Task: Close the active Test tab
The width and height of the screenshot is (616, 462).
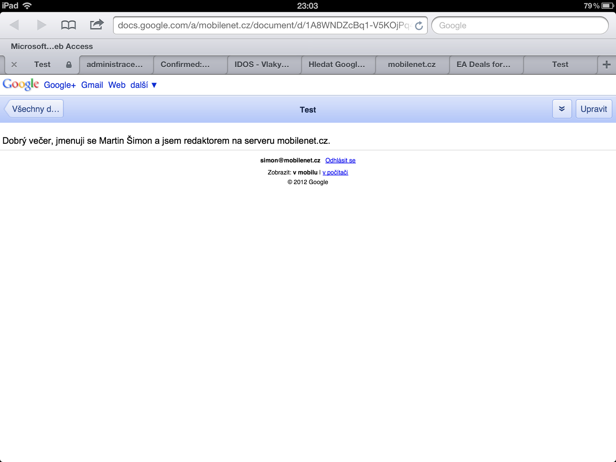Action: pos(14,64)
